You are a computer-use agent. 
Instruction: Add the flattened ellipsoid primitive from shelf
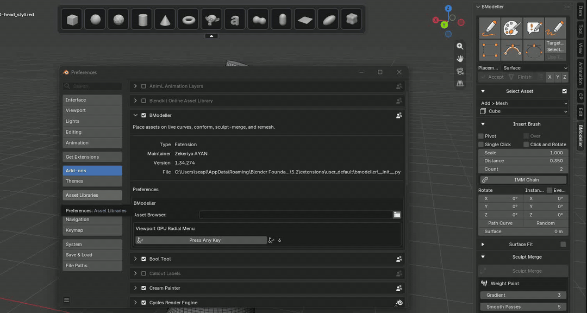click(x=328, y=20)
